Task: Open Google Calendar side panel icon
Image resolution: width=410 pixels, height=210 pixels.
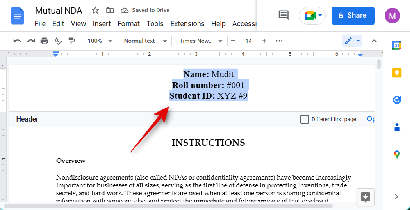Action: tap(397, 46)
